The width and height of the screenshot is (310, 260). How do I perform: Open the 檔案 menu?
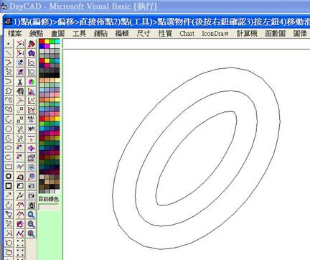tap(14, 33)
